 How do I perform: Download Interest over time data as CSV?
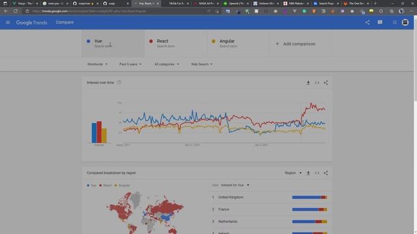point(308,83)
